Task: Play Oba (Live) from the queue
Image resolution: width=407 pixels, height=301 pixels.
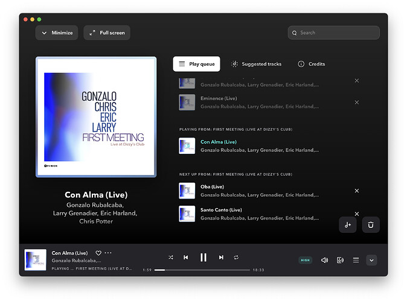Action: point(212,186)
